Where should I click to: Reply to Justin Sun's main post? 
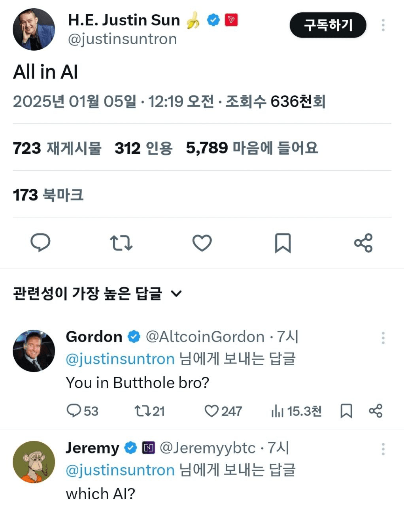tap(40, 243)
